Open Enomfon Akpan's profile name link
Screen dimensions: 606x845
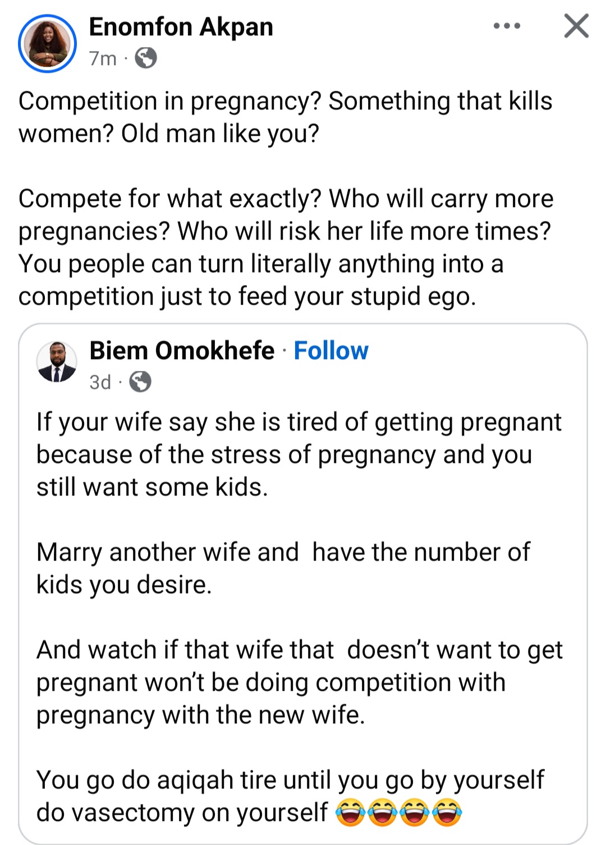click(x=181, y=27)
